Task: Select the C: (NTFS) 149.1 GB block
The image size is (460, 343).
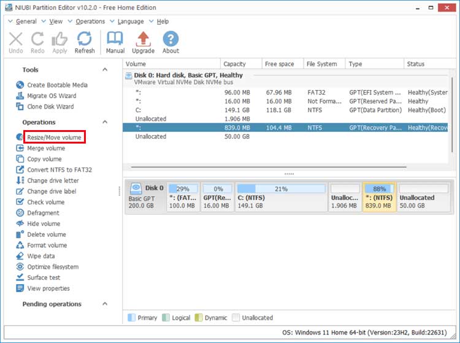Action: (x=281, y=196)
